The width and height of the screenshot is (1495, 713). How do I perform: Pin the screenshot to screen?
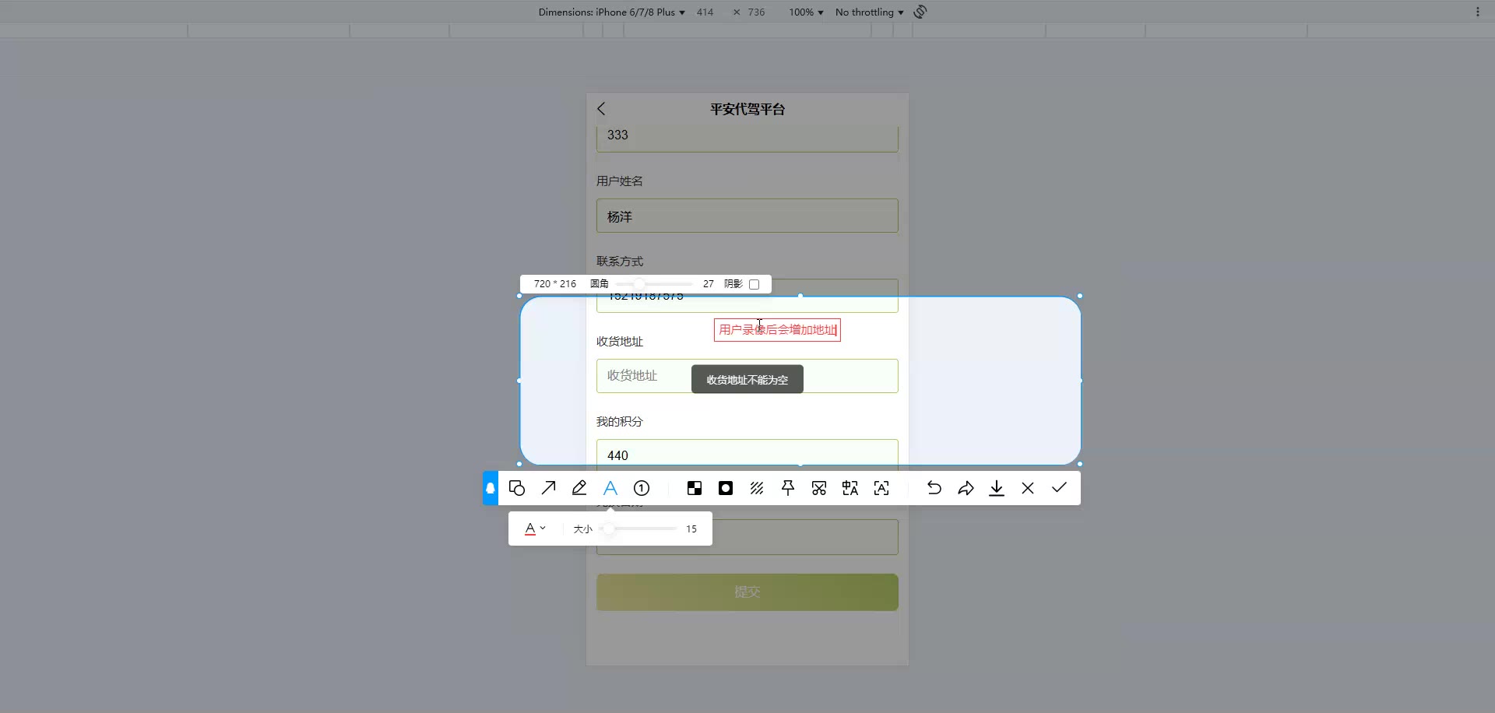click(788, 488)
